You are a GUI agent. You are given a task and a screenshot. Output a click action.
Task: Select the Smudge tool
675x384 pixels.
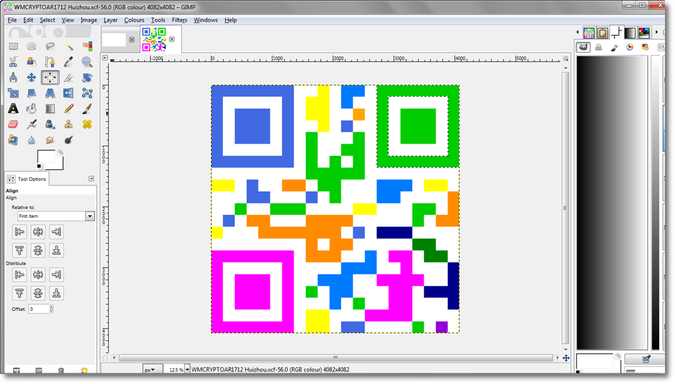[x=50, y=140]
